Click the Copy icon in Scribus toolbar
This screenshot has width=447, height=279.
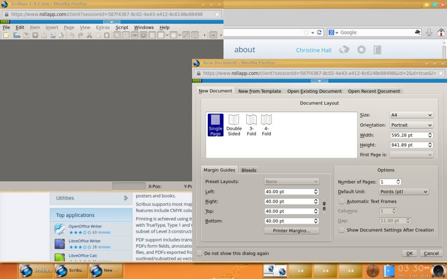pyautogui.click(x=98, y=35)
